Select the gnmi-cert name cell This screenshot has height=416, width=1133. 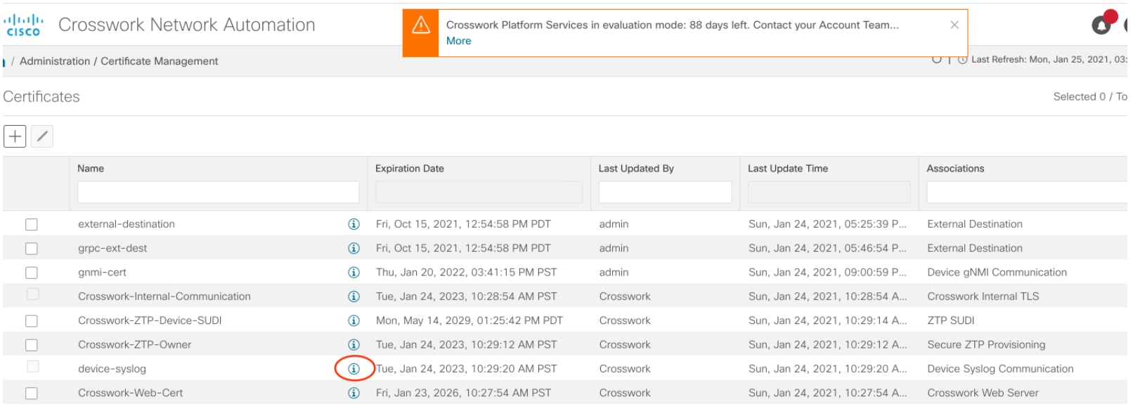[x=102, y=272]
